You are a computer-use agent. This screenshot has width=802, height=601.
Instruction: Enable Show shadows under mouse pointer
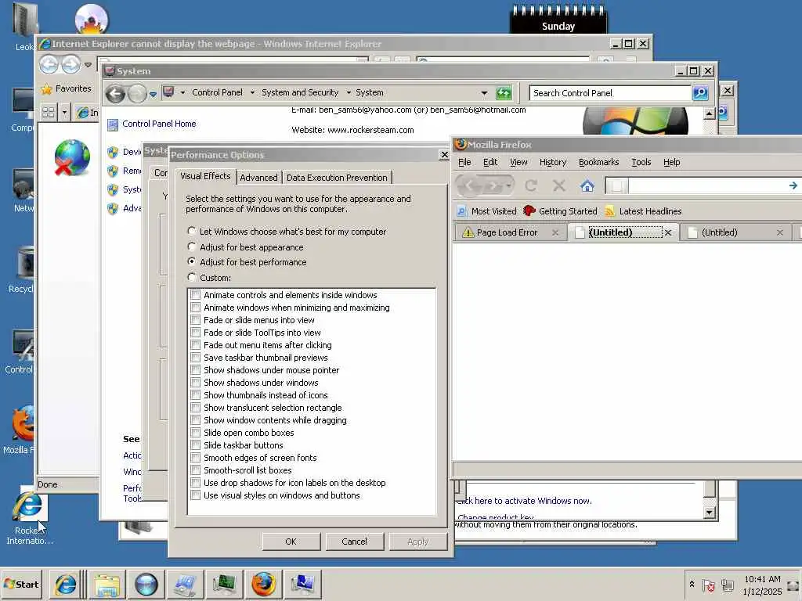(x=195, y=370)
